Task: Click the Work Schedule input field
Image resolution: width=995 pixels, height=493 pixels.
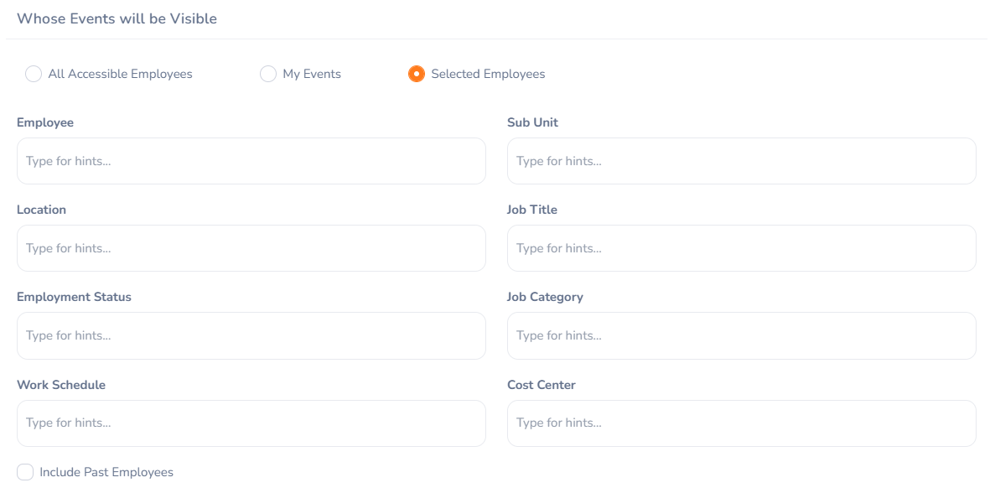Action: point(251,423)
